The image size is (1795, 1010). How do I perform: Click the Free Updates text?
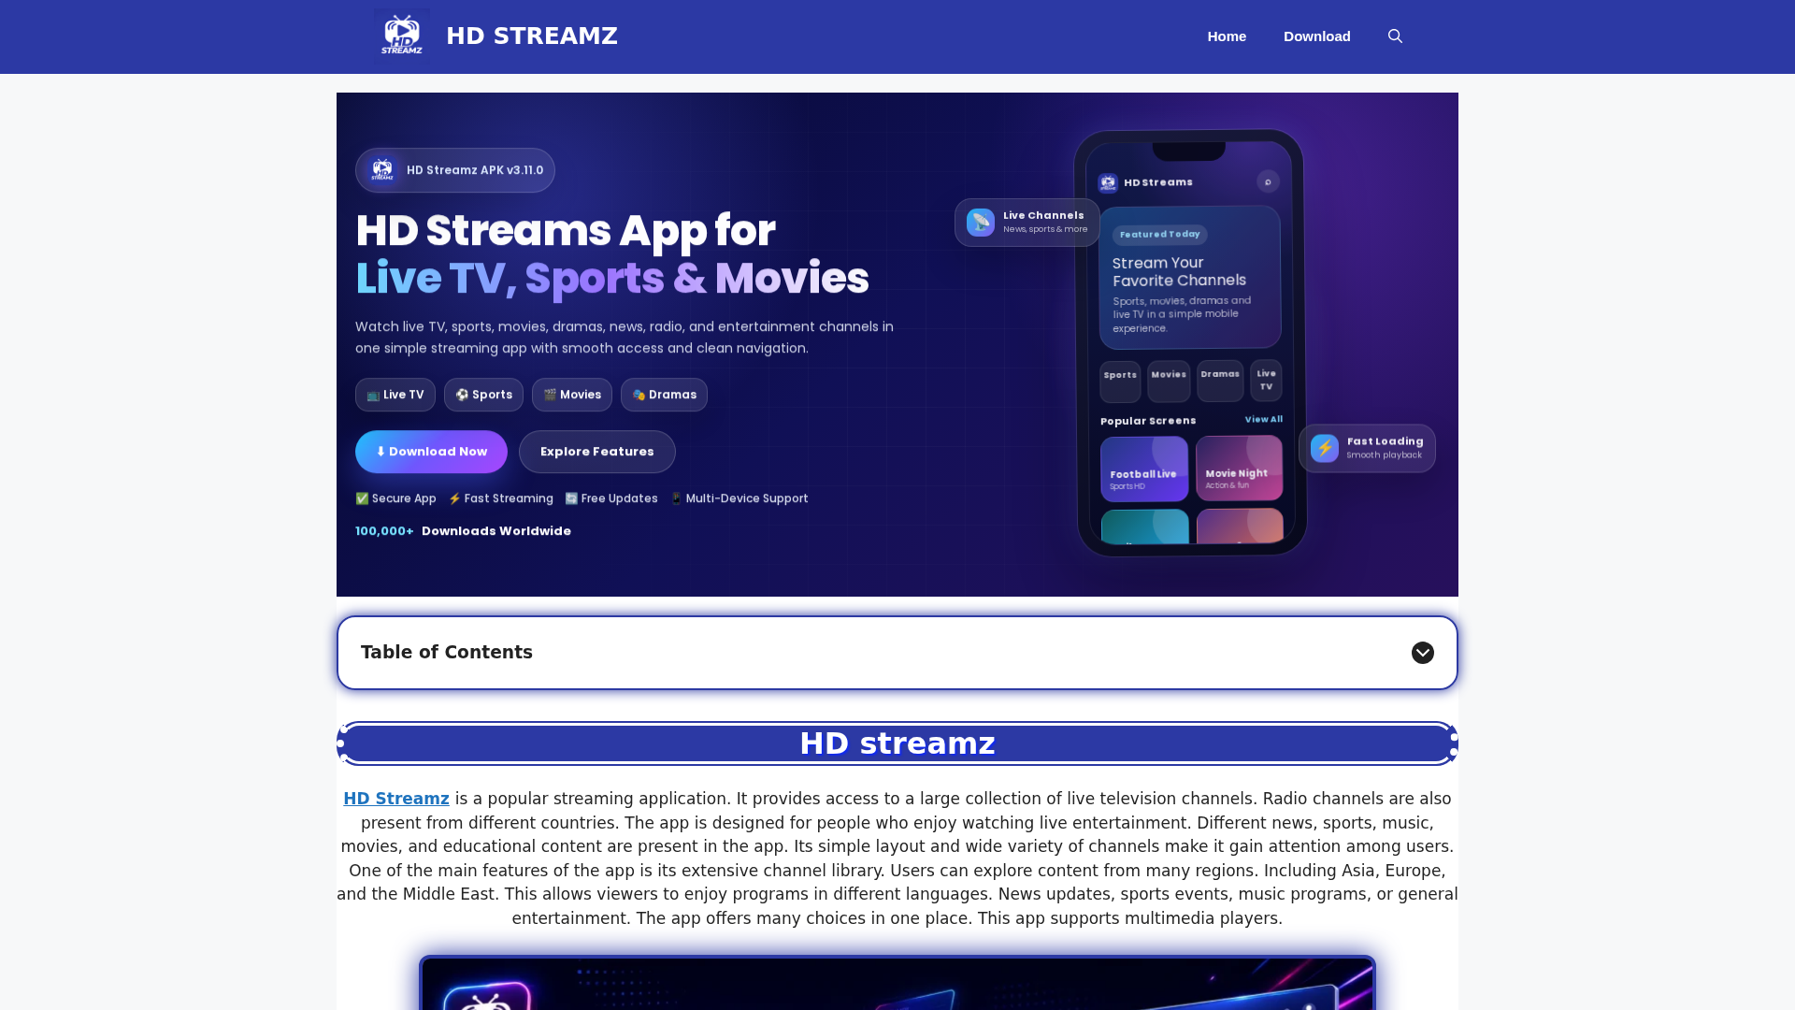(x=610, y=498)
